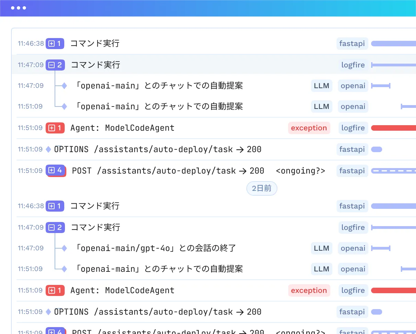Click fastapi tag on 11:46:38 コマンド実行 below 2日前

352,206
